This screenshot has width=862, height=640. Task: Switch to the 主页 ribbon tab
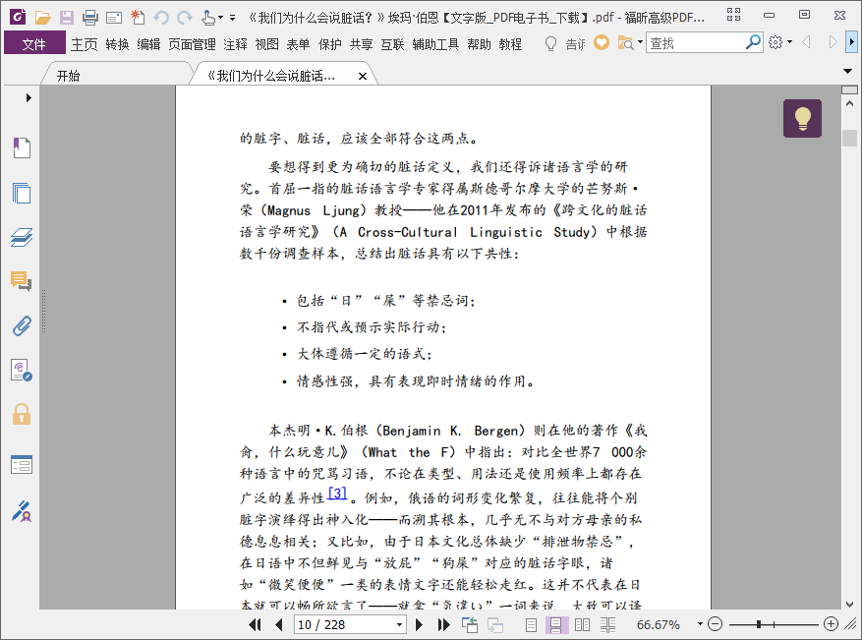click(85, 44)
